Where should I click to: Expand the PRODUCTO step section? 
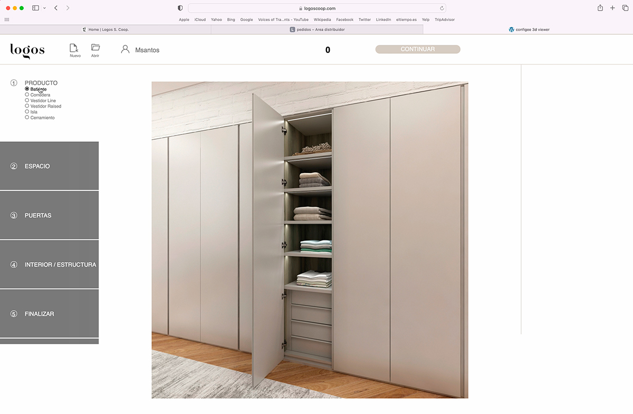coord(41,83)
